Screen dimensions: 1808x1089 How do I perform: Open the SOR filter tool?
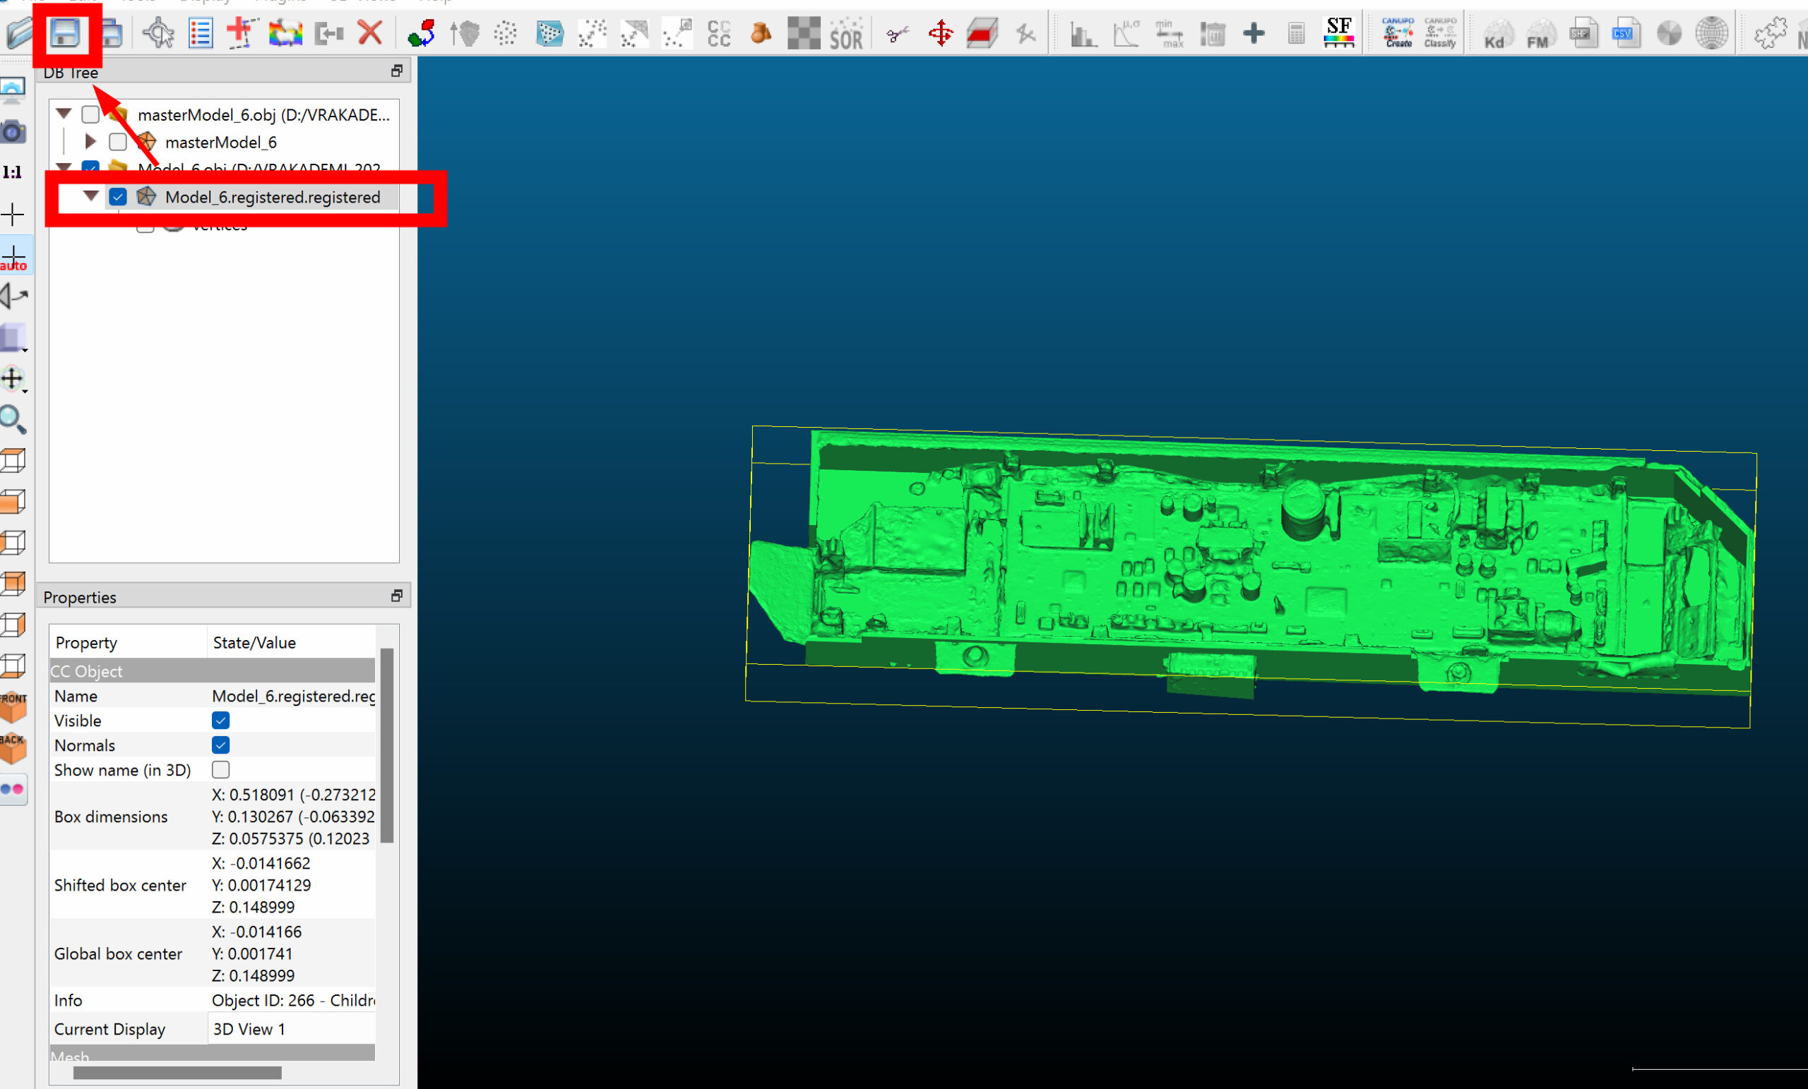tap(845, 34)
